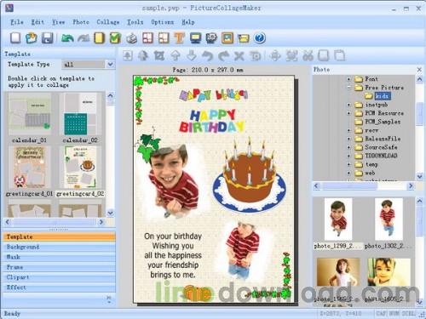Open the Help menu
This screenshot has height=319, width=426.
(188, 22)
